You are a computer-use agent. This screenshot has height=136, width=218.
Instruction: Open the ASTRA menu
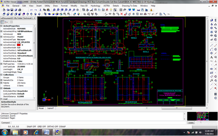click(x=106, y=6)
